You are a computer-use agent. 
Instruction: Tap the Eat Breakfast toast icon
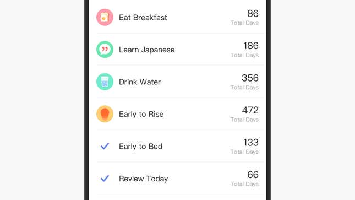tap(105, 17)
